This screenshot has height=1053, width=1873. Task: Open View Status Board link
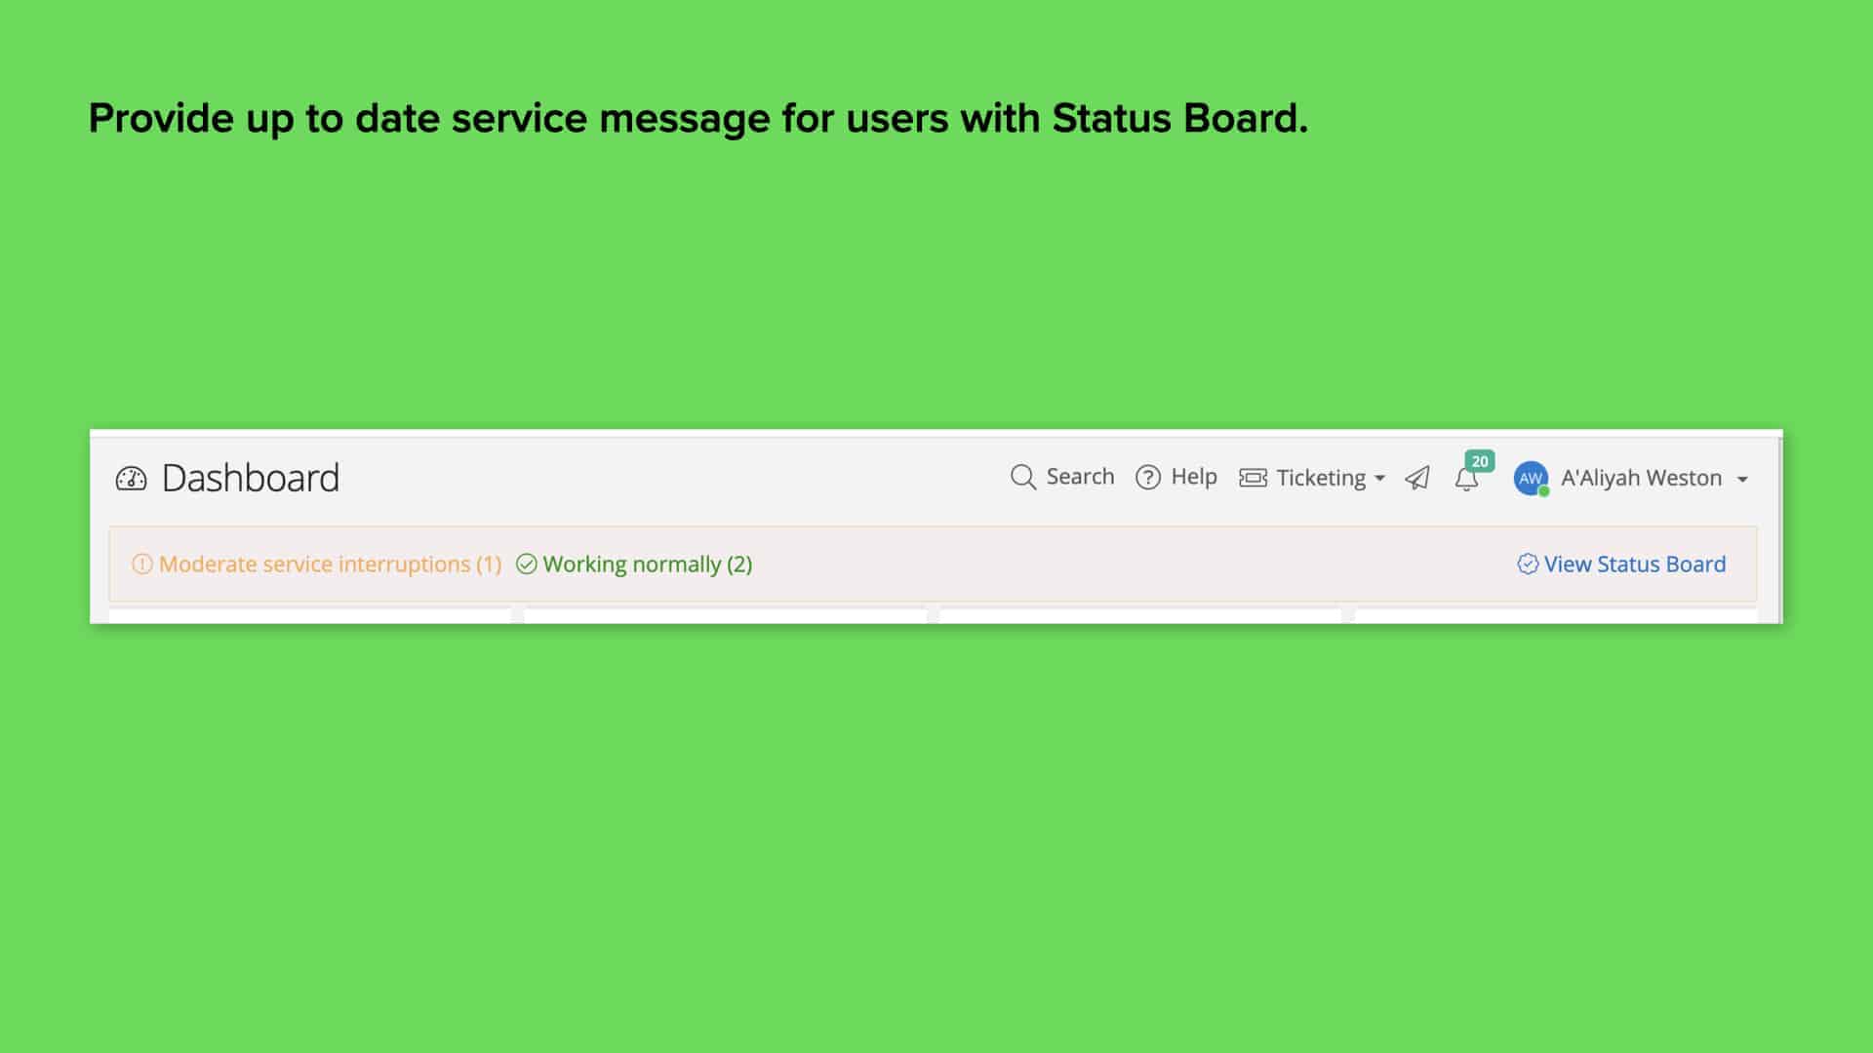(1635, 564)
